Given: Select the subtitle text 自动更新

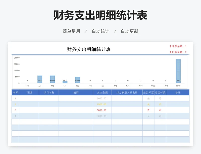Looking at the screenshot, I should point(130,31).
